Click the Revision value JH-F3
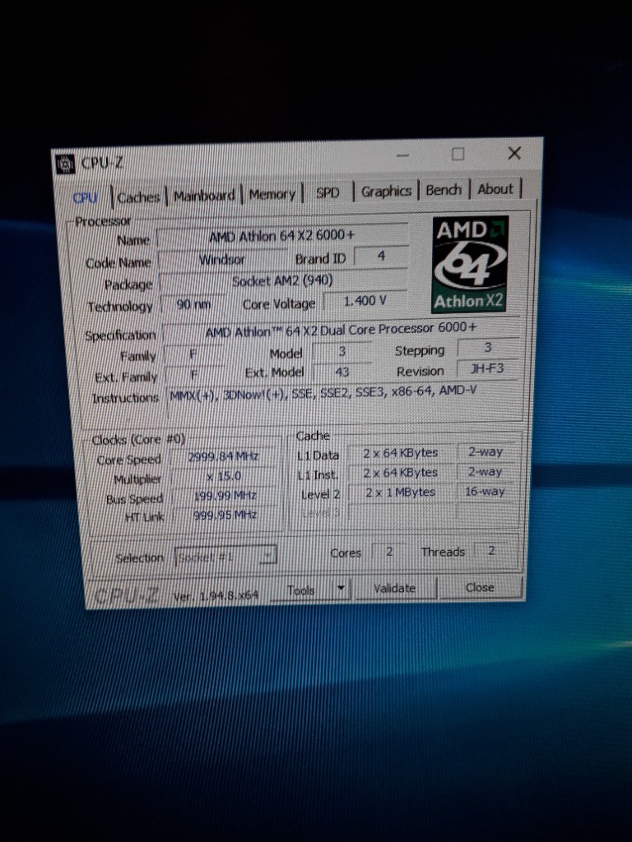Viewport: 632px width, 842px height. point(487,368)
